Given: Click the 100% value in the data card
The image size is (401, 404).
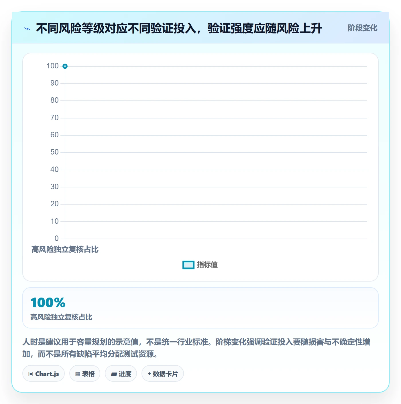Looking at the screenshot, I should coord(48,303).
